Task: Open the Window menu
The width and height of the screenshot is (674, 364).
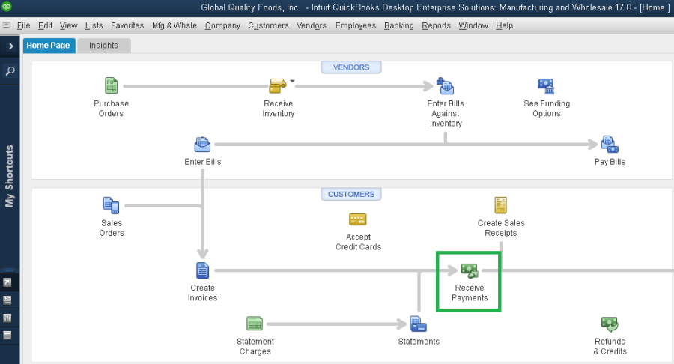Action: click(x=473, y=25)
